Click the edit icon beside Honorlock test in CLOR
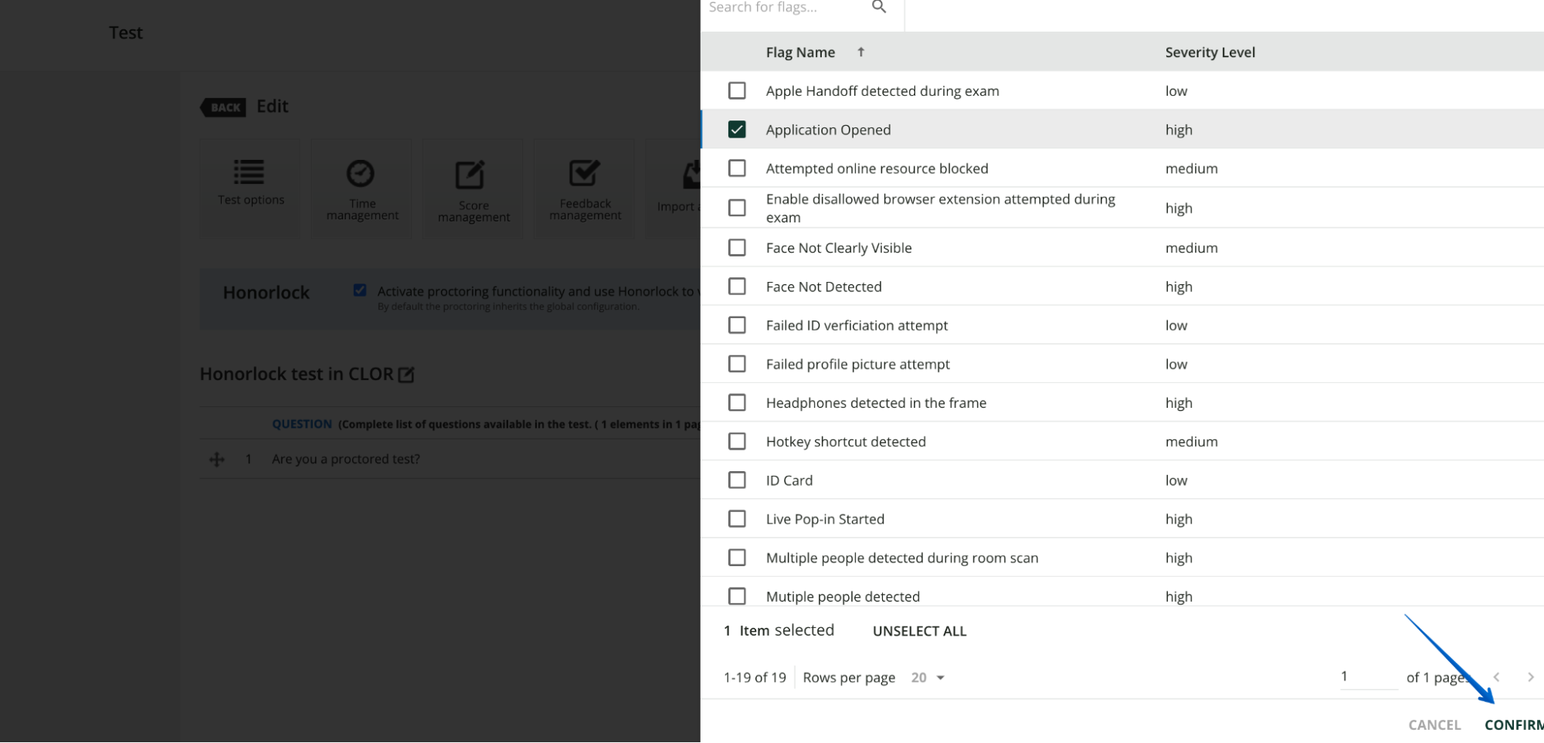The image size is (1544, 743). (x=406, y=375)
